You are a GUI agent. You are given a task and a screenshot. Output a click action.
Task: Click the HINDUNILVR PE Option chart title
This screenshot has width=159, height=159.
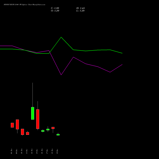tap(24, 5)
